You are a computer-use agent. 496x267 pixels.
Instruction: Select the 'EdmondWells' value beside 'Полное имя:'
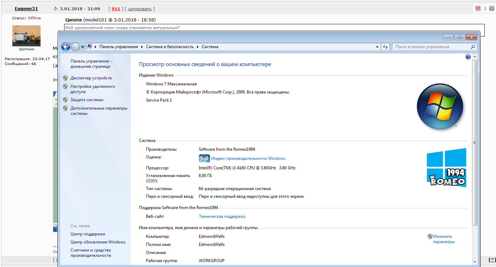(212, 245)
